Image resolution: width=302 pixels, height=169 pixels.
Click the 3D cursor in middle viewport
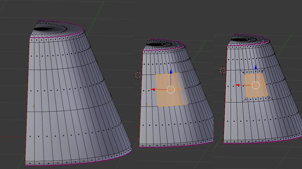click(138, 75)
